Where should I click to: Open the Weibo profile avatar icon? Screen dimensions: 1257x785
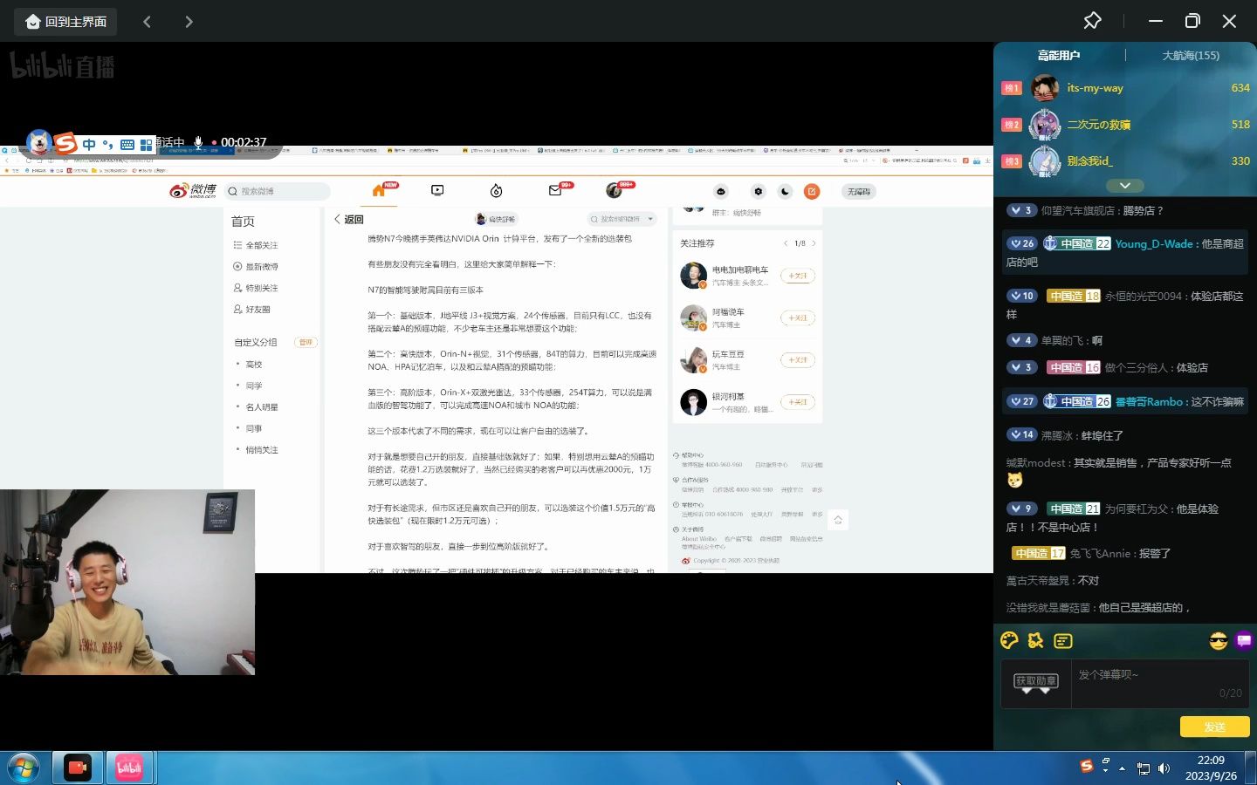pyautogui.click(x=614, y=191)
